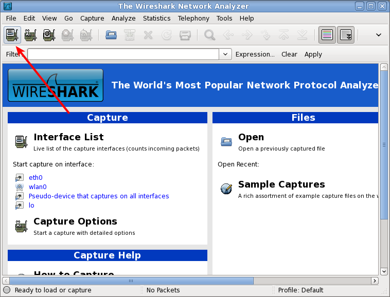Click the Apply filter button
Image resolution: width=390 pixels, height=297 pixels.
313,54
